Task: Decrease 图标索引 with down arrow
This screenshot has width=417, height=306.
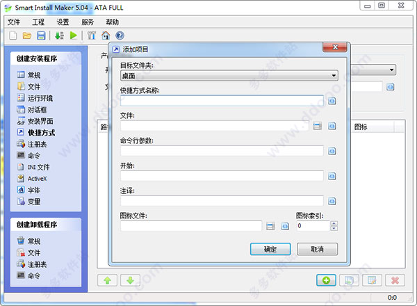Action: coord(334,229)
